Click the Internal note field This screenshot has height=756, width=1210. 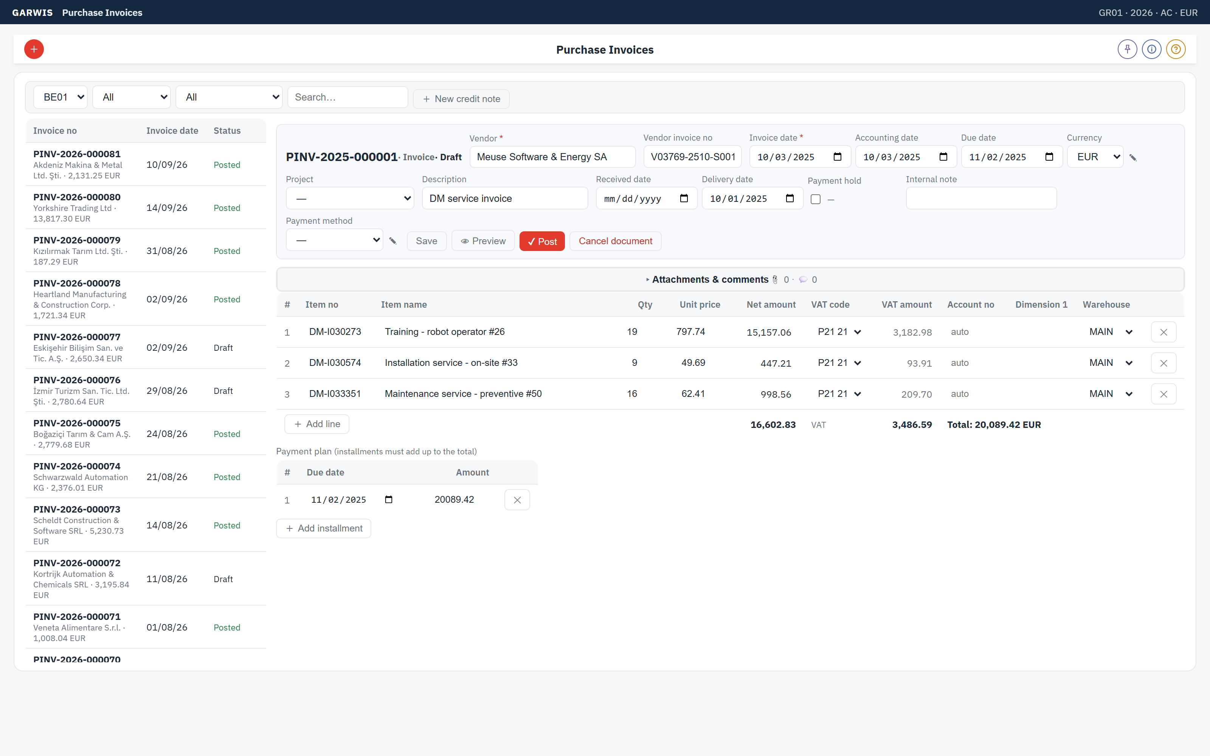coord(981,198)
